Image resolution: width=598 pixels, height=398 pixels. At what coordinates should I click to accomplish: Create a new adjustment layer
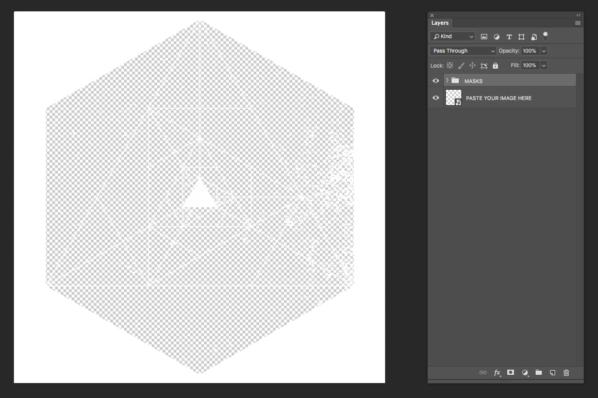[524, 372]
